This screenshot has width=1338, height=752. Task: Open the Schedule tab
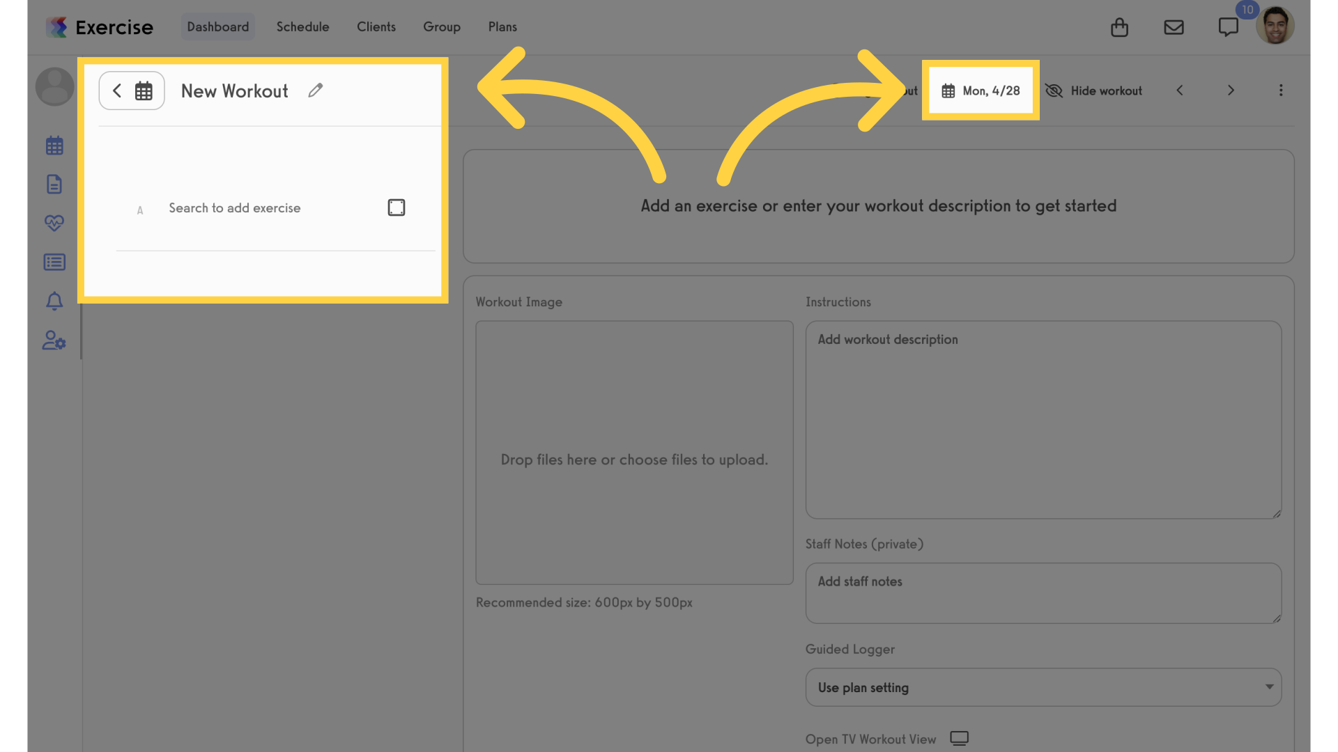[x=302, y=26]
